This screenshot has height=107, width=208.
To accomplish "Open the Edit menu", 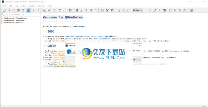I will point(10,6).
